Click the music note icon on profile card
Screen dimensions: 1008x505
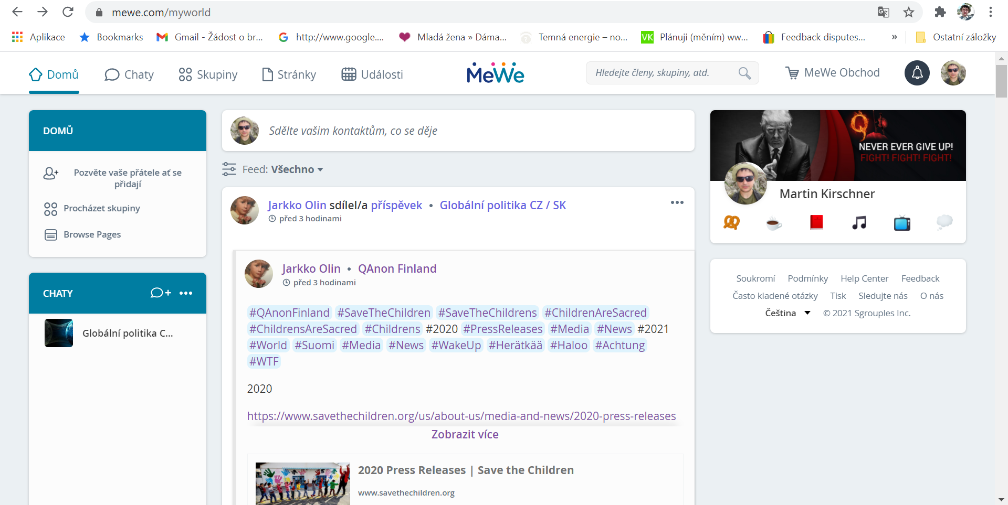[859, 223]
